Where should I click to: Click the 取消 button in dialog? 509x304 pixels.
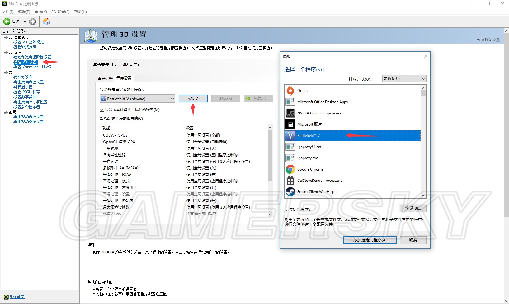[x=413, y=240]
